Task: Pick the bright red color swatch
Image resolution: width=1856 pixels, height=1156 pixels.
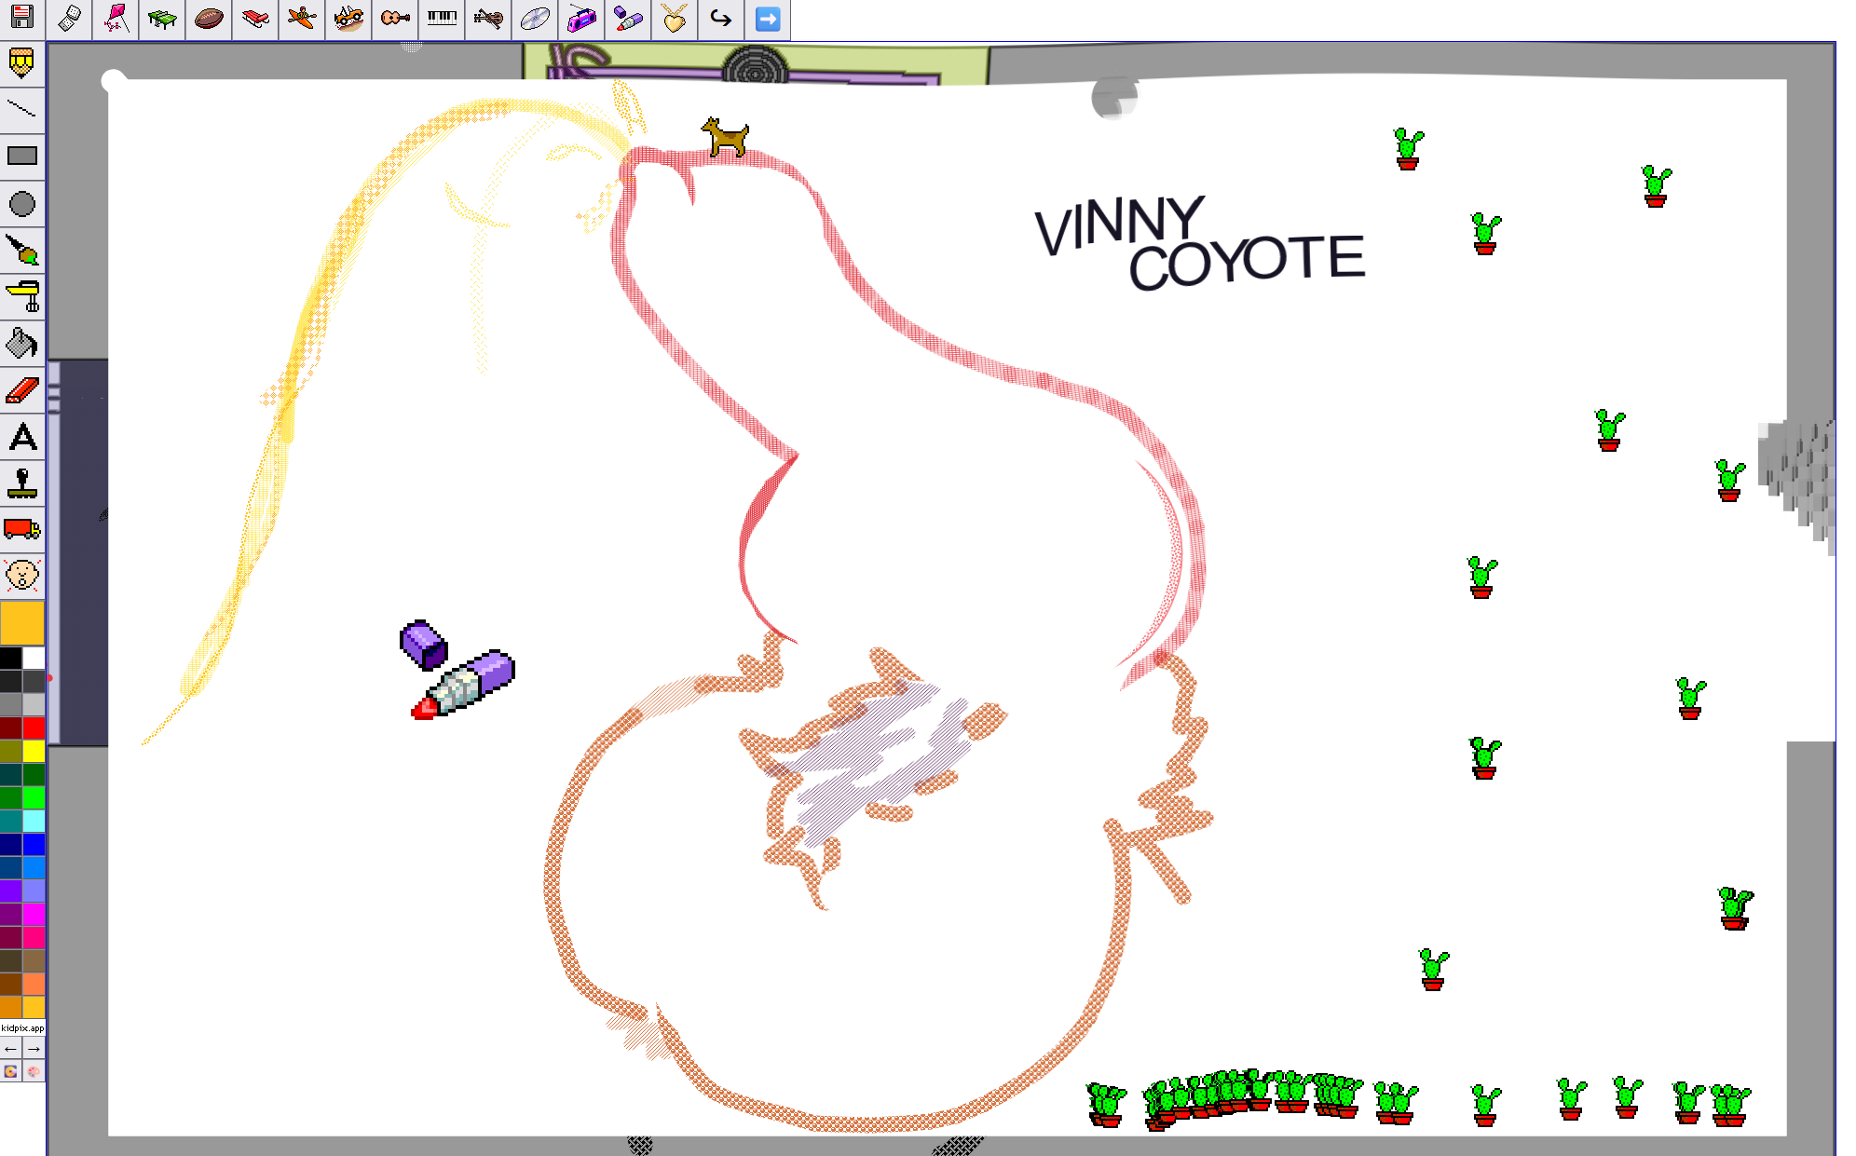Action: click(34, 728)
